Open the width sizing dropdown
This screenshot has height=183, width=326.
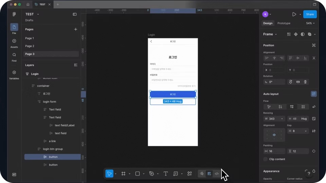coord(282,119)
